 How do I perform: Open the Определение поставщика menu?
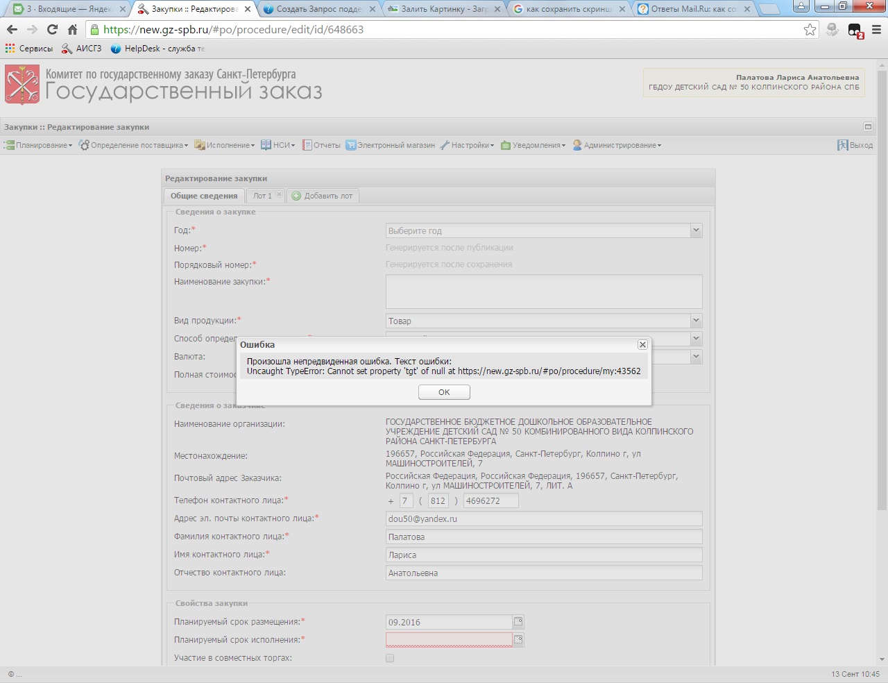133,145
